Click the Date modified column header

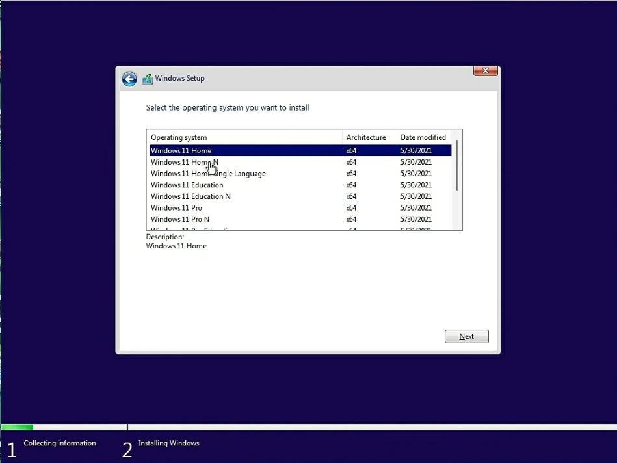[x=424, y=137]
